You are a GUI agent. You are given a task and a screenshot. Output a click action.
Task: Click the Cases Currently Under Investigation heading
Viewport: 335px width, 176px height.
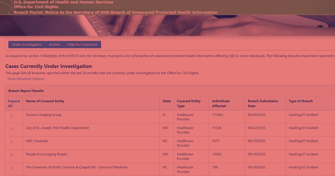[49, 66]
